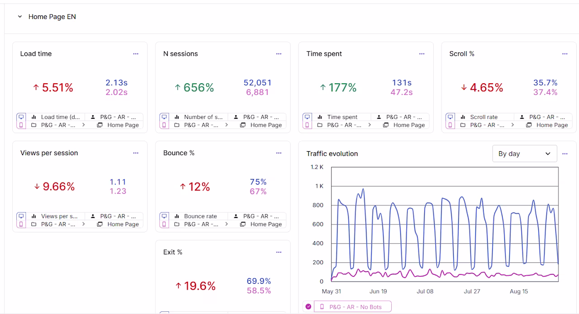The height and width of the screenshot is (314, 579).
Task: Toggle the P&G - AR - No Bots legend checkmark
Action: pyautogui.click(x=308, y=307)
